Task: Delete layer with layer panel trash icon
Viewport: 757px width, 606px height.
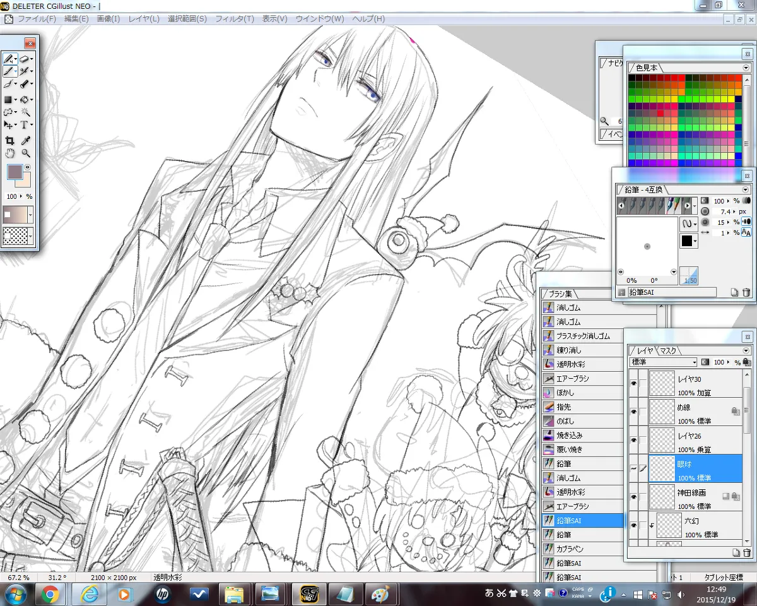Action: [x=748, y=552]
